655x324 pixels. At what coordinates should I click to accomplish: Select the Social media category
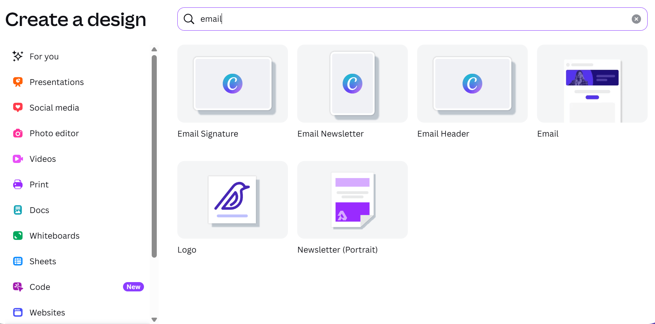click(x=54, y=108)
